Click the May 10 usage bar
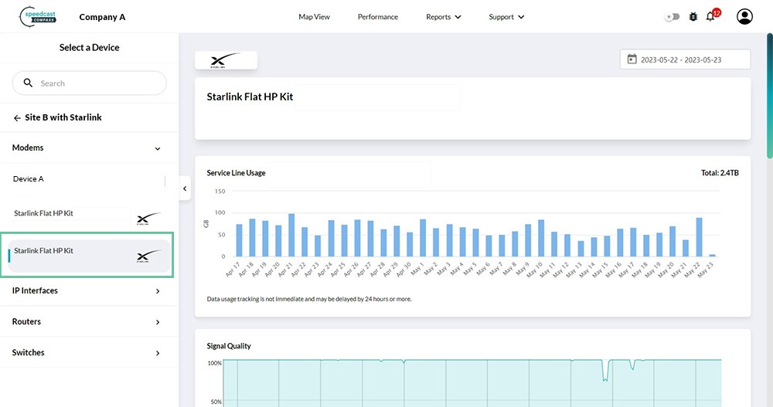 (x=541, y=238)
